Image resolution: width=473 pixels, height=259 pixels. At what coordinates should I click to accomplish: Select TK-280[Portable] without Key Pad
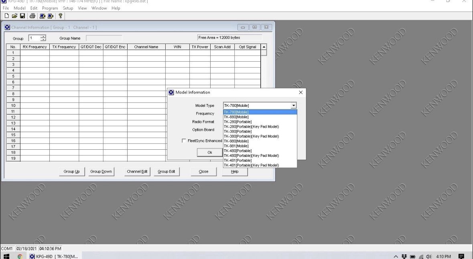(x=260, y=122)
